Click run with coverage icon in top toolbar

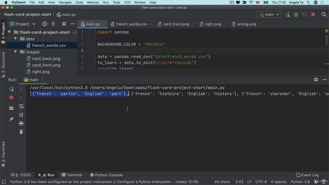coord(304,15)
